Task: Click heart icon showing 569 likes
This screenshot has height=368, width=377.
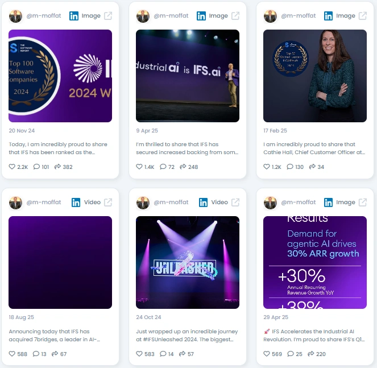Action: tap(267, 354)
